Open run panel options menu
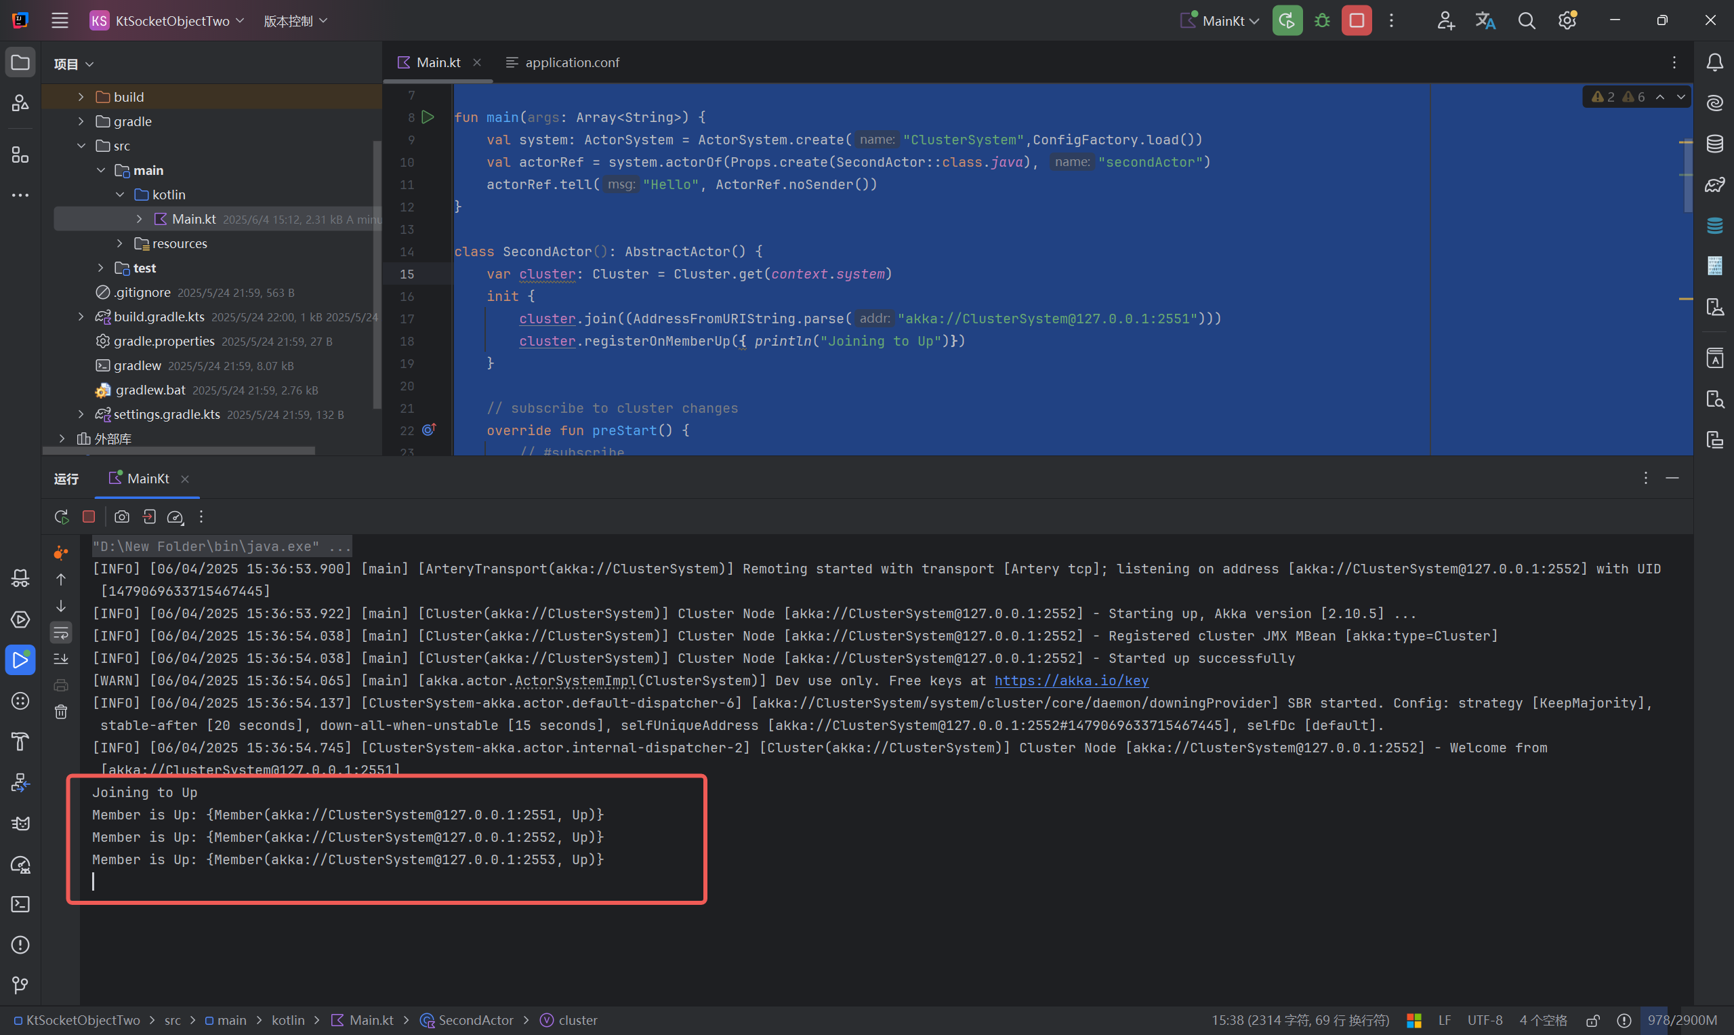The width and height of the screenshot is (1734, 1035). (1645, 478)
